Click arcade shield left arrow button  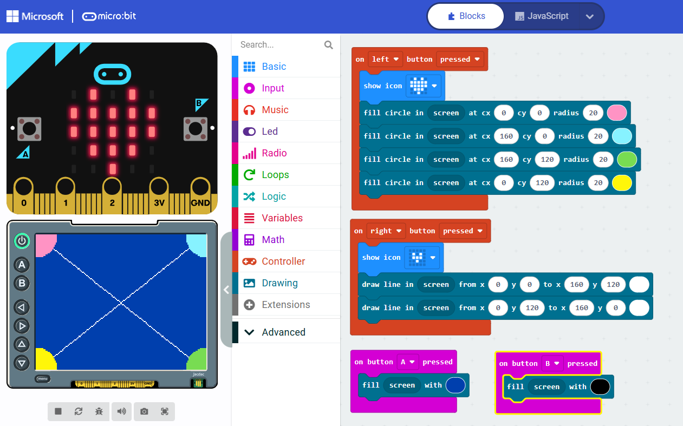point(22,307)
